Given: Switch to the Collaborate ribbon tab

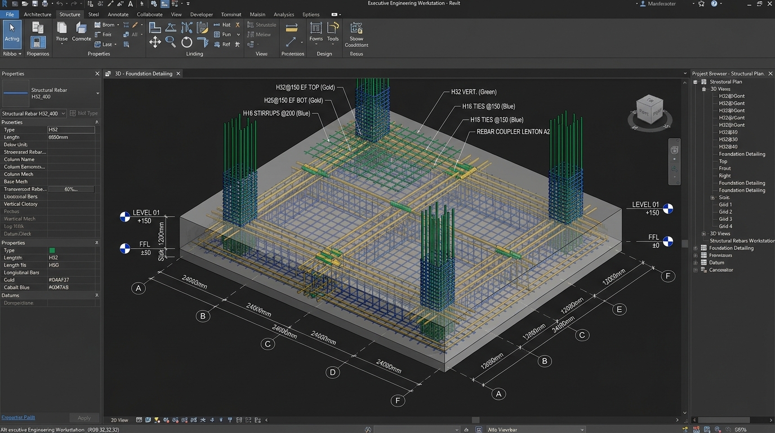Looking at the screenshot, I should click(x=150, y=15).
